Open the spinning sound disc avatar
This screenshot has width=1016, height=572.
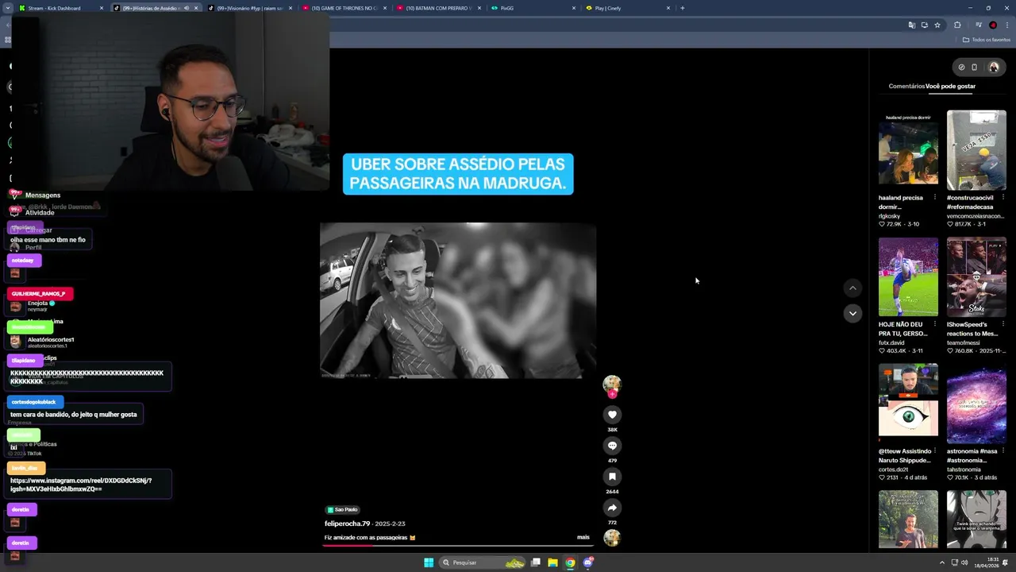(x=612, y=538)
